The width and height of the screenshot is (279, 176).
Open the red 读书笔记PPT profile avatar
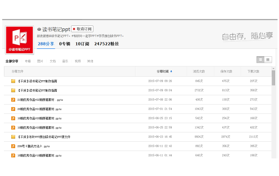tap(20, 40)
